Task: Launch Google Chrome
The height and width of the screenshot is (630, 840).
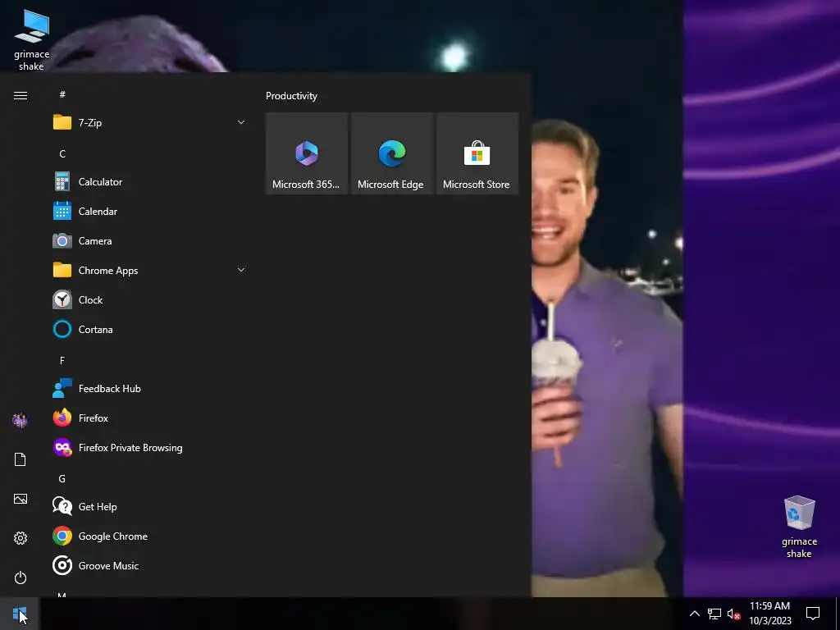Action: pos(150,536)
